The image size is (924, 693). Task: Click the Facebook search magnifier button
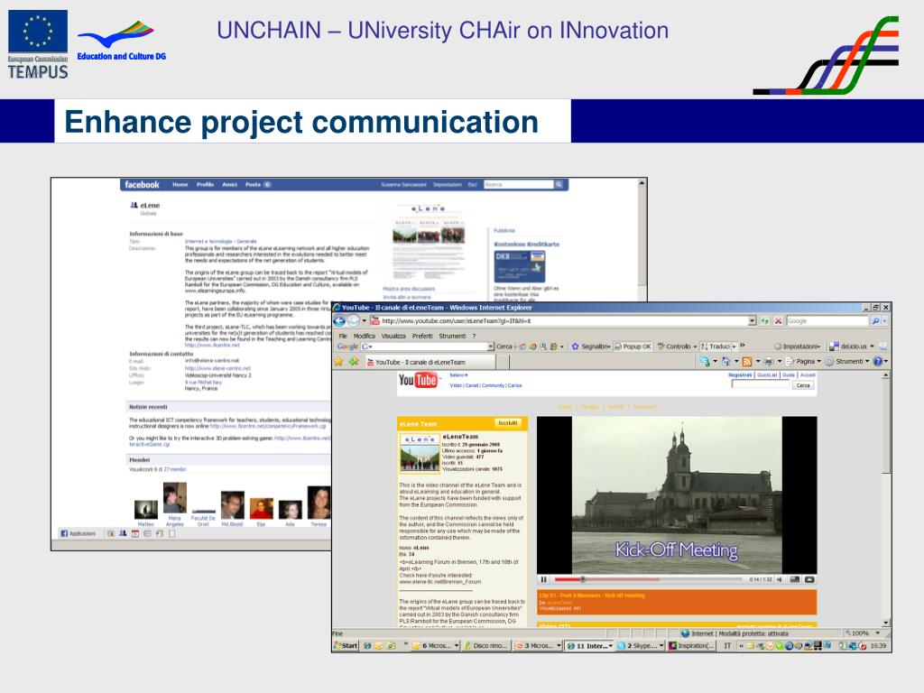tap(559, 184)
